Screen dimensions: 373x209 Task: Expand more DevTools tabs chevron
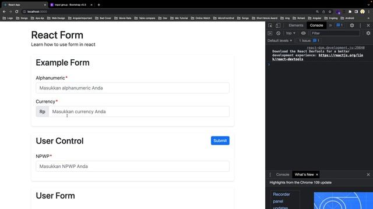click(x=330, y=26)
